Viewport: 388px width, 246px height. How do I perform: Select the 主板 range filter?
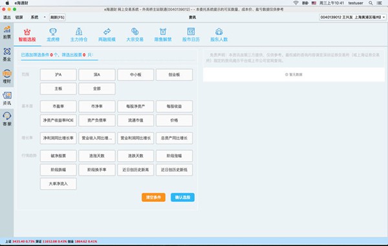point(58,89)
